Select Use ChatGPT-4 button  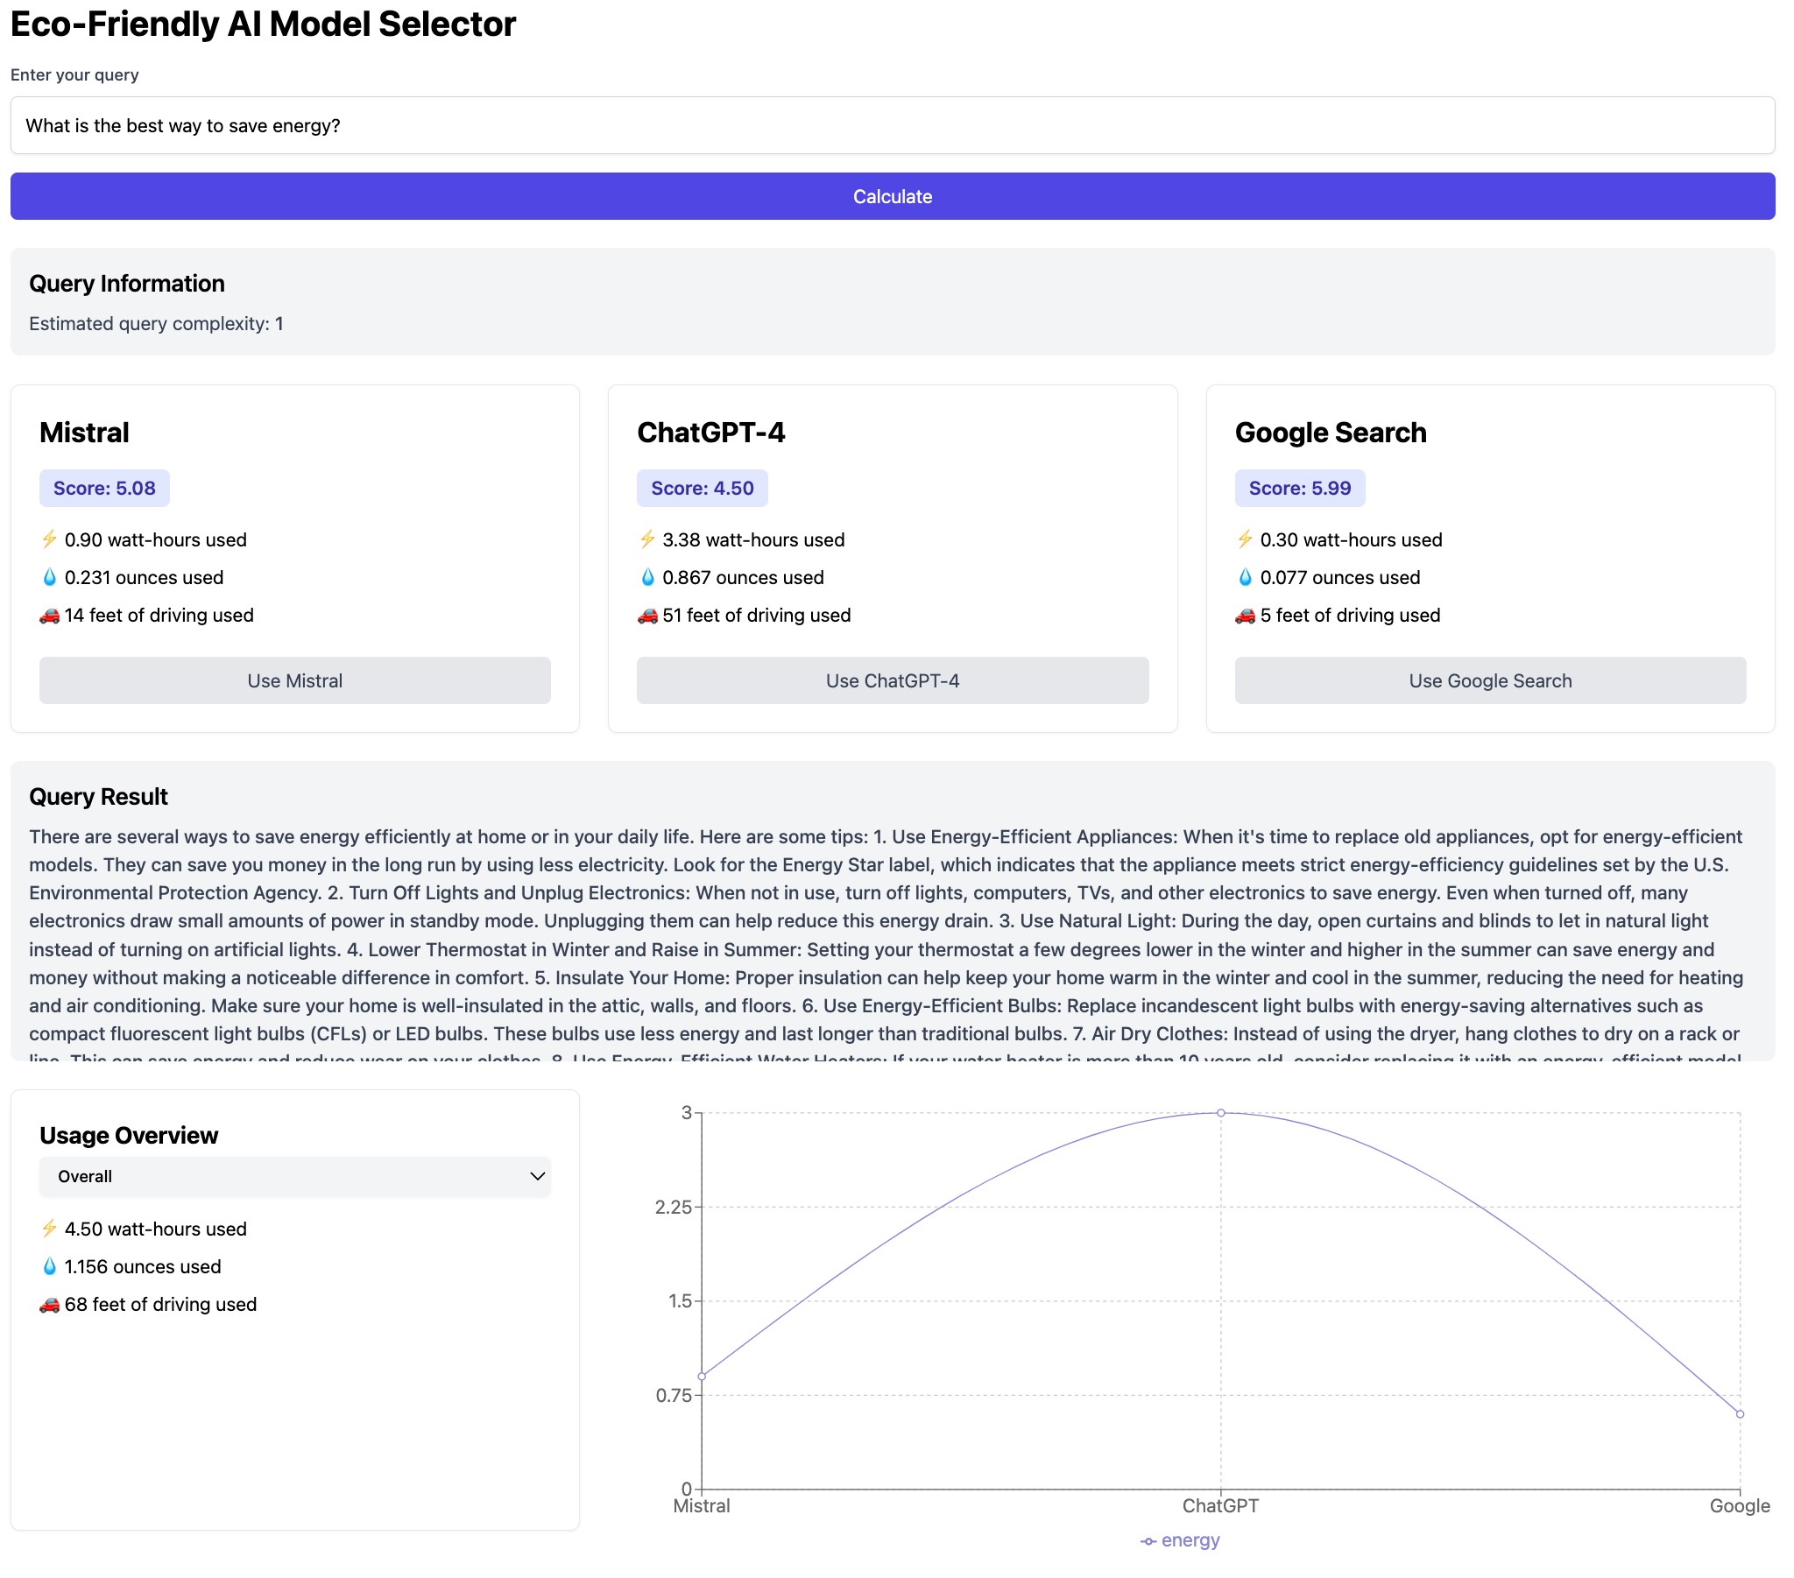892,680
